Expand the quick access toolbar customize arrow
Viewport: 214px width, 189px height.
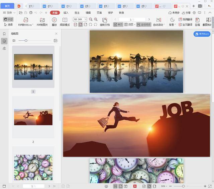coord(46,13)
